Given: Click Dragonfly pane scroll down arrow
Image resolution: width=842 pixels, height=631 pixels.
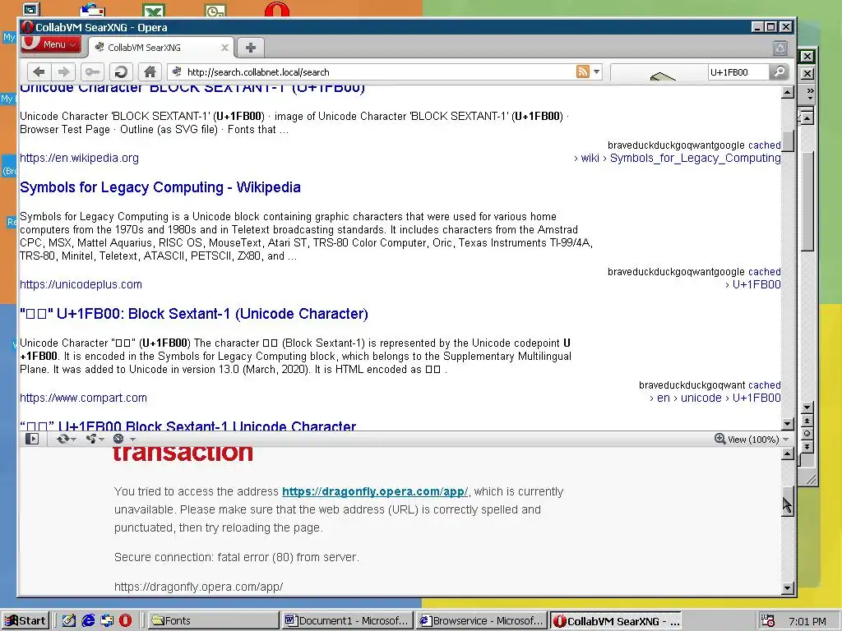Looking at the screenshot, I should (787, 587).
